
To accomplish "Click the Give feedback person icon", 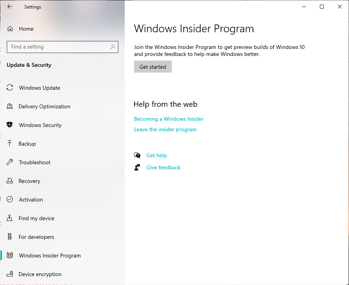I will [x=137, y=167].
